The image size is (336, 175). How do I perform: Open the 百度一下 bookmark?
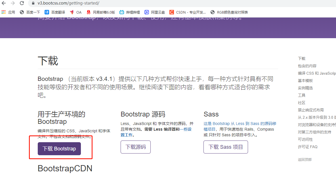pos(30,12)
